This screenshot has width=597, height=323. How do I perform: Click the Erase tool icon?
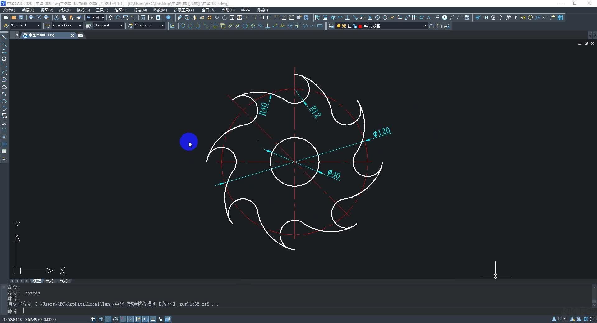point(179,17)
